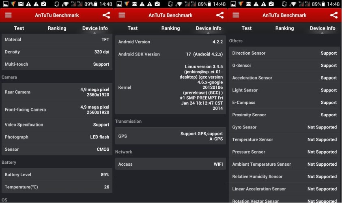
Task: Switch to Test tab on the Camera screen
Action: point(19,28)
